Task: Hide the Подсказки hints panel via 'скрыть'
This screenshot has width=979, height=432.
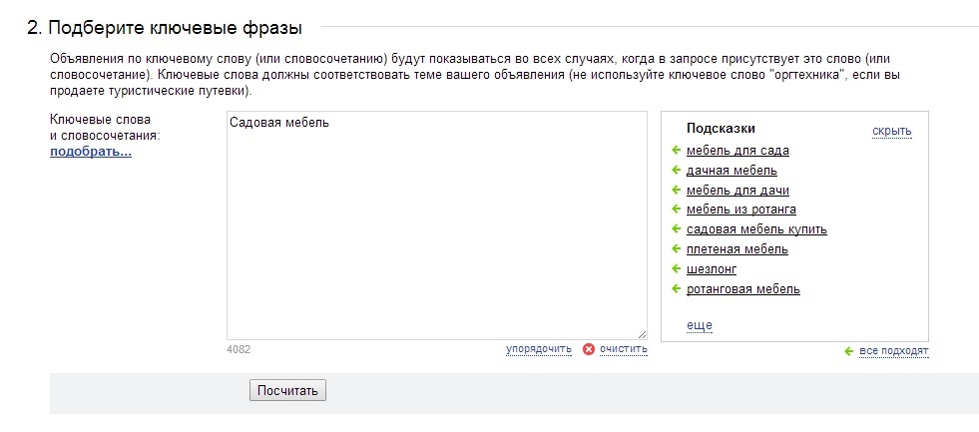Action: point(891,131)
